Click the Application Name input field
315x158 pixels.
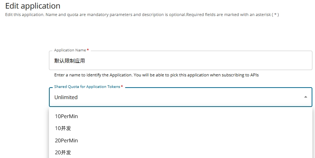click(x=180, y=60)
